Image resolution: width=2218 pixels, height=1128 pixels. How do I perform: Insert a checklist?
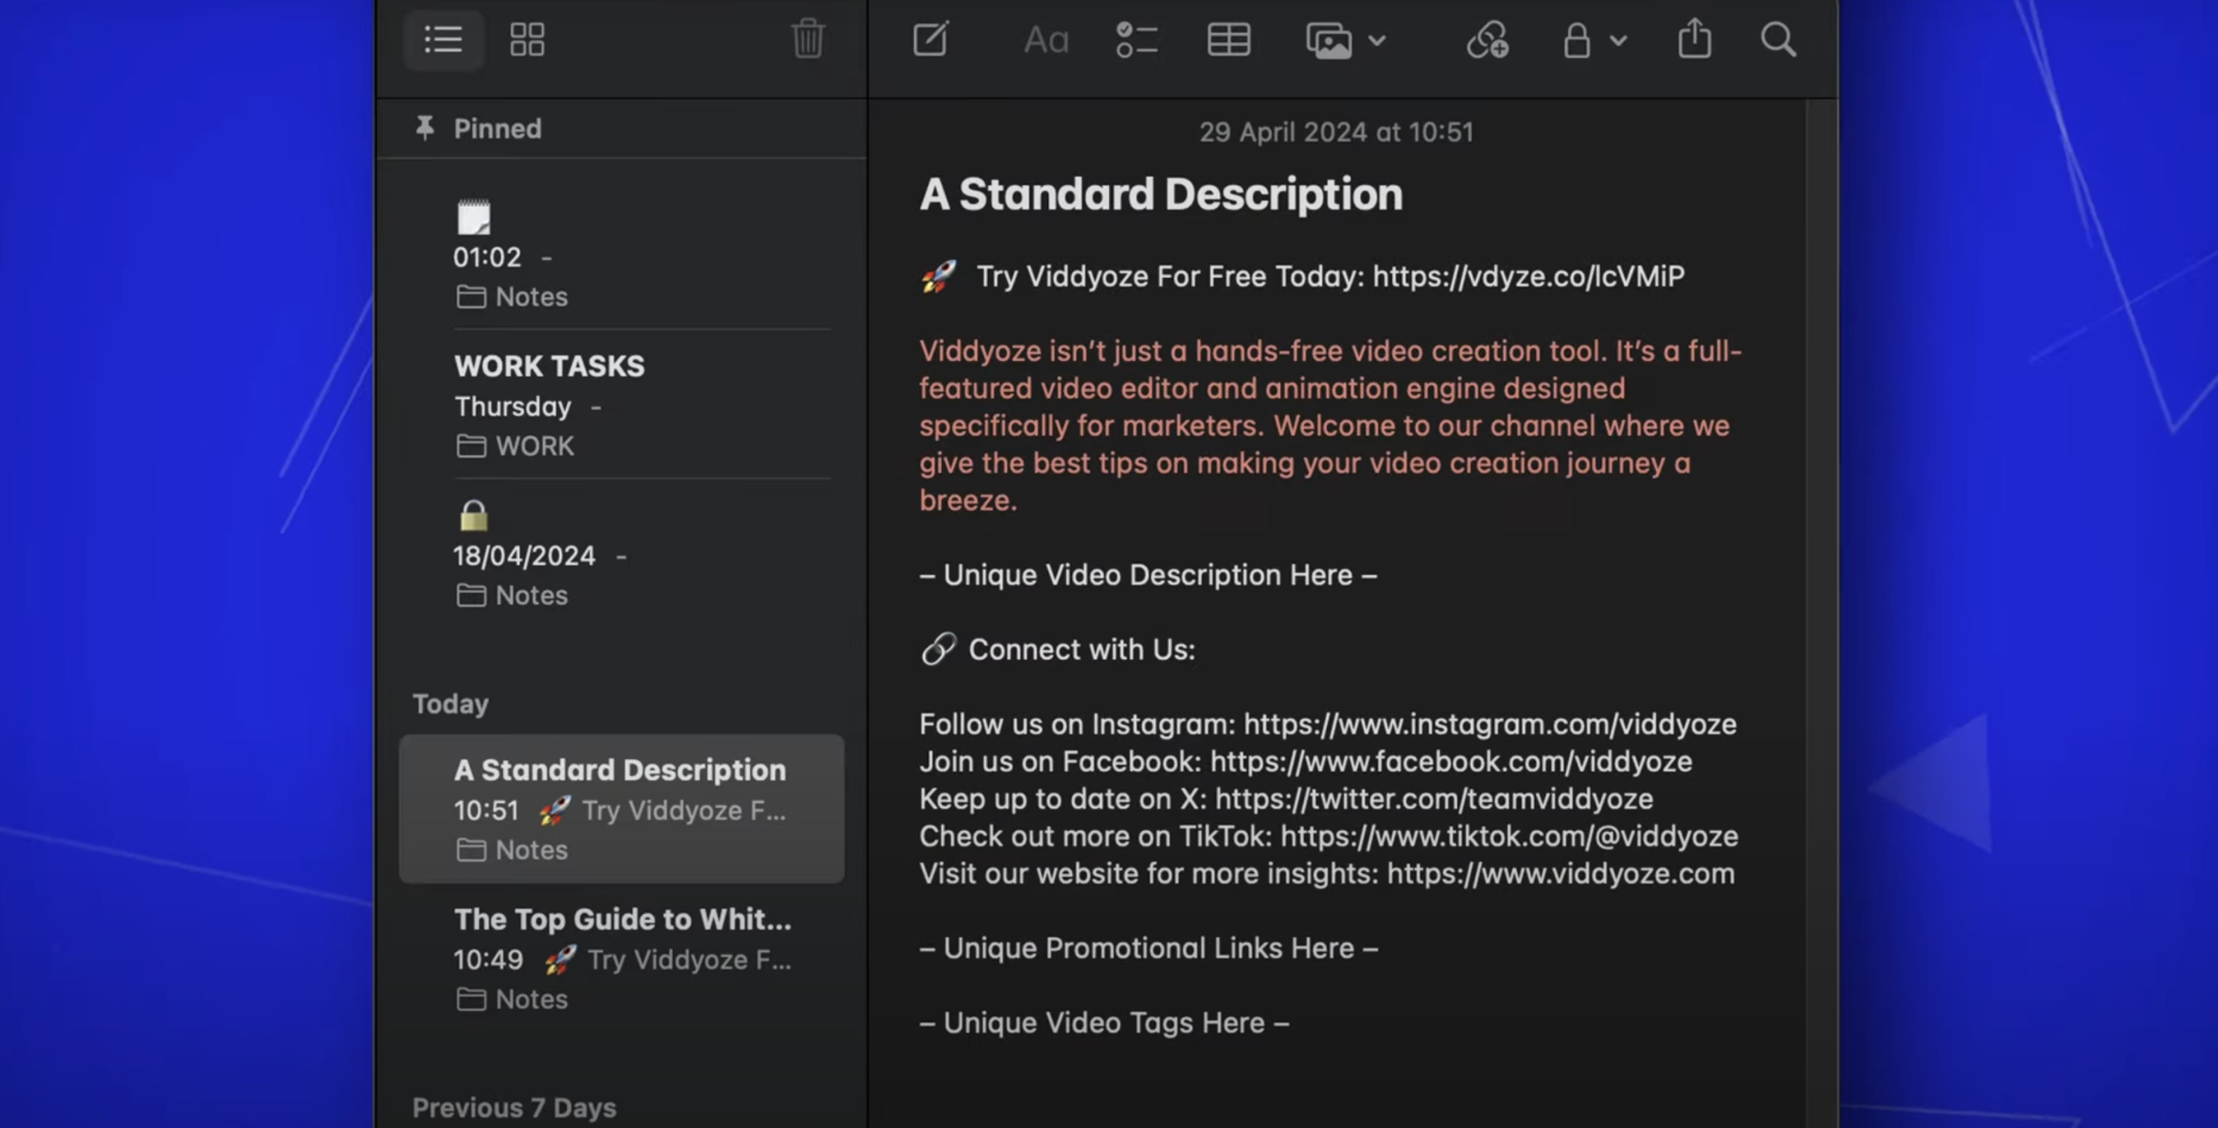pyautogui.click(x=1137, y=41)
